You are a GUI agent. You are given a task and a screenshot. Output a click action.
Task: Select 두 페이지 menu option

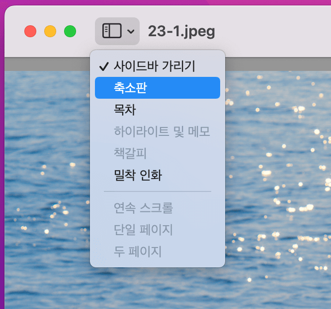(158, 251)
